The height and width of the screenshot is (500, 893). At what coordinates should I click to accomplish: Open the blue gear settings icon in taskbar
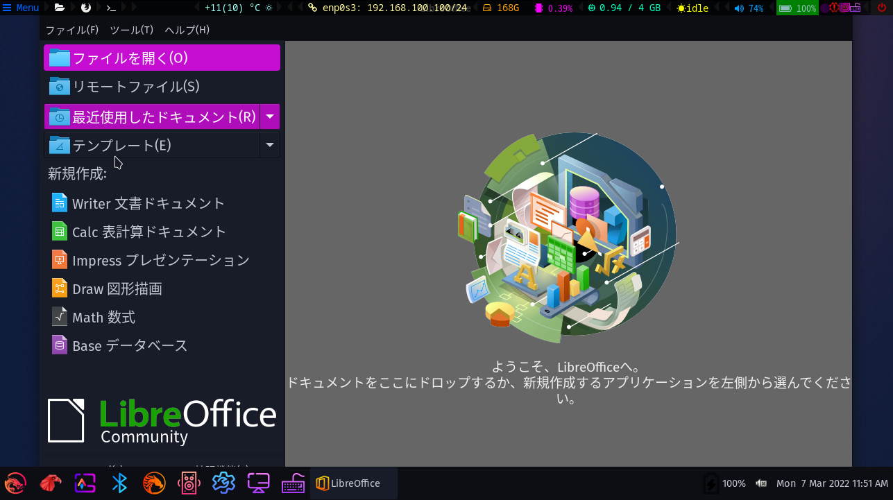pyautogui.click(x=223, y=483)
